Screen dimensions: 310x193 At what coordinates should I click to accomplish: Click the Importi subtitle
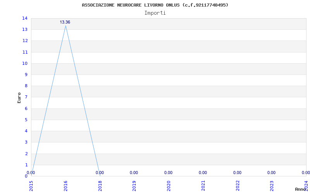tap(155, 13)
